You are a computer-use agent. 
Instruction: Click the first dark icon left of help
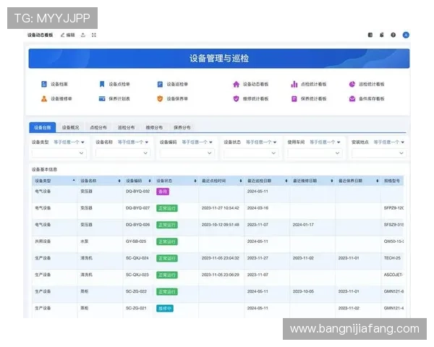coord(370,35)
